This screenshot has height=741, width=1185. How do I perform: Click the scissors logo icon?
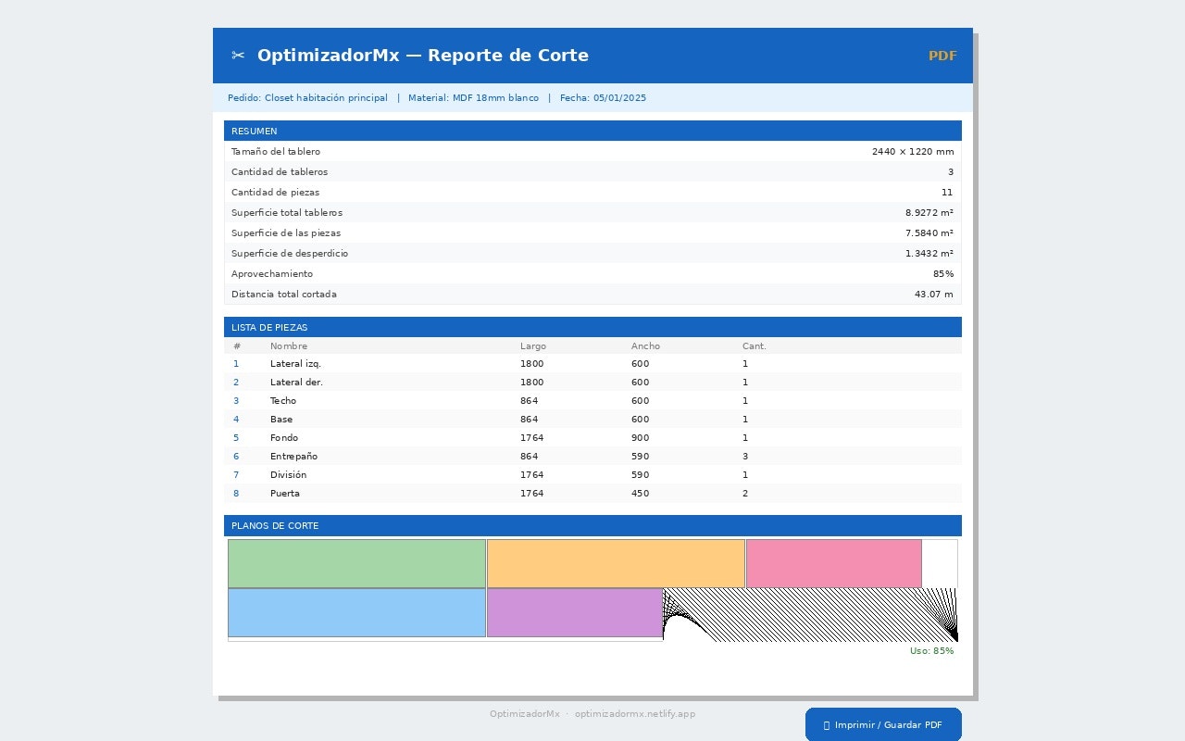[x=237, y=55]
